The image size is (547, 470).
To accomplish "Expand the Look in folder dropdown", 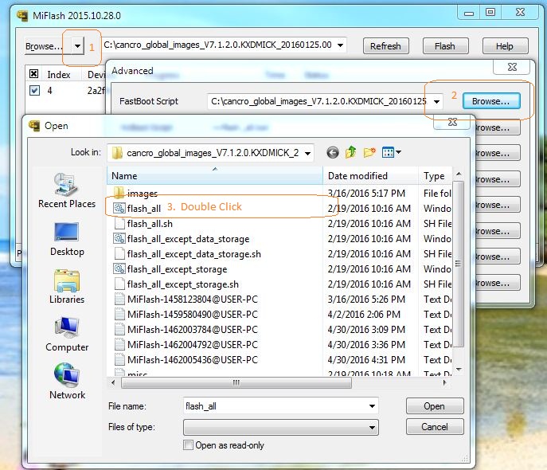I will point(307,153).
